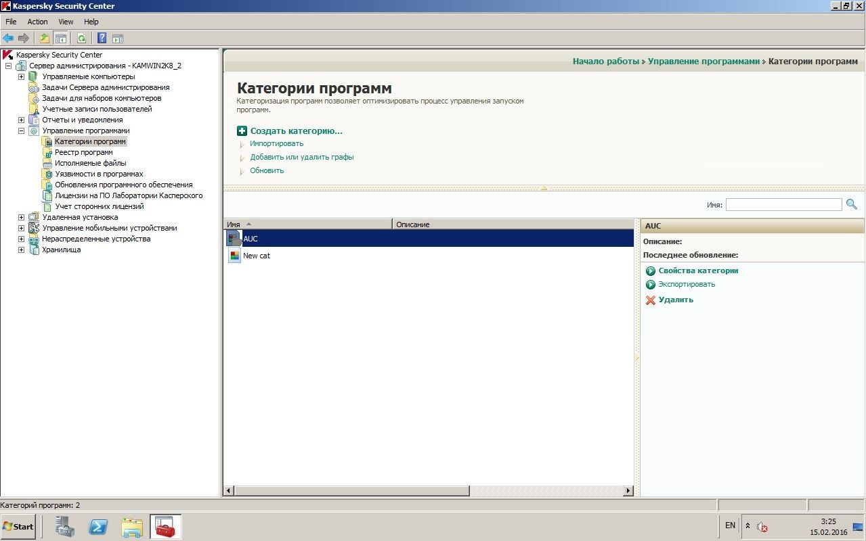
Task: Open Windows Explorer from the taskbar
Action: pyautogui.click(x=132, y=526)
